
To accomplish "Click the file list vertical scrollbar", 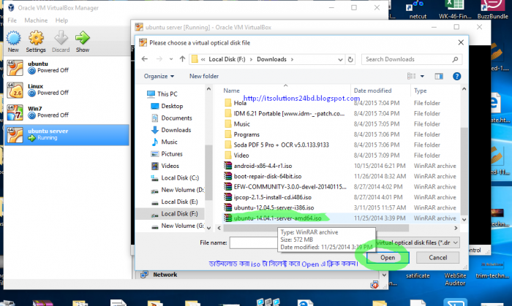I will point(464,171).
